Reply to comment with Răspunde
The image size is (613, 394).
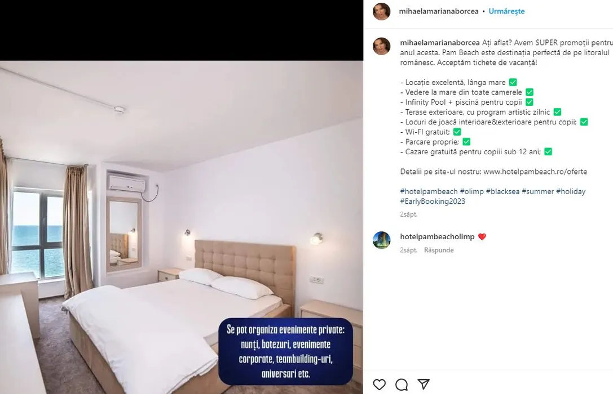439,250
